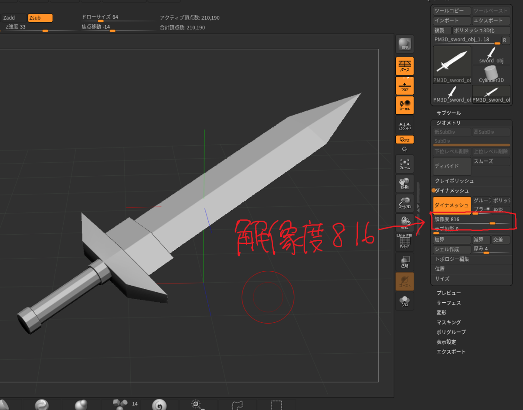Collapse the ダイナメッシュ section header
The image size is (523, 410).
(x=452, y=191)
